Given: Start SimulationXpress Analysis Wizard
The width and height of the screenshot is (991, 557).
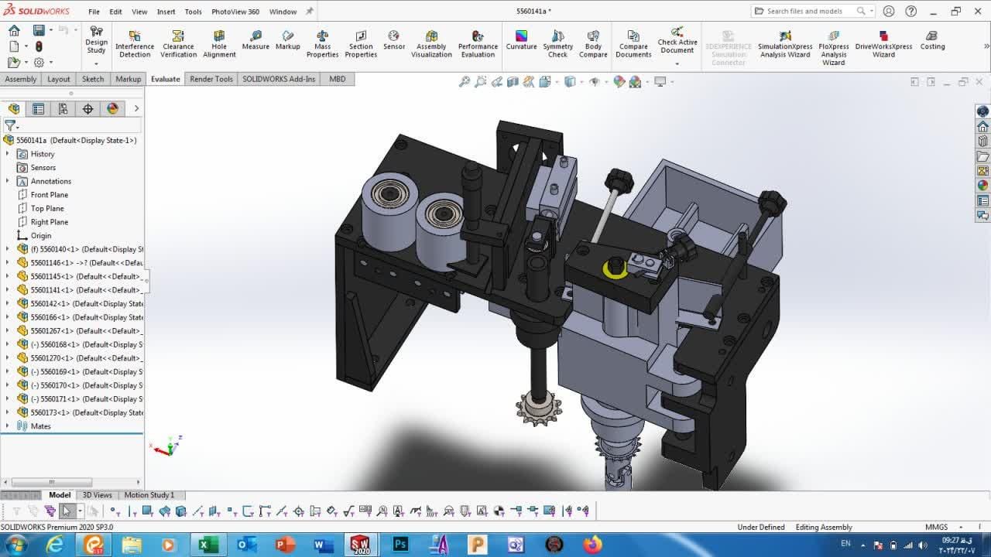Looking at the screenshot, I should (785, 45).
